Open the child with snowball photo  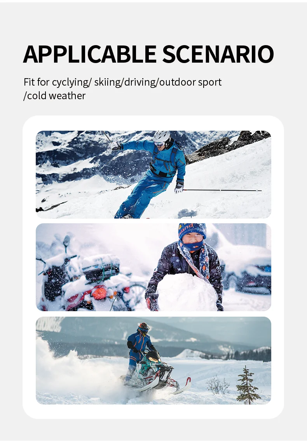(153, 267)
